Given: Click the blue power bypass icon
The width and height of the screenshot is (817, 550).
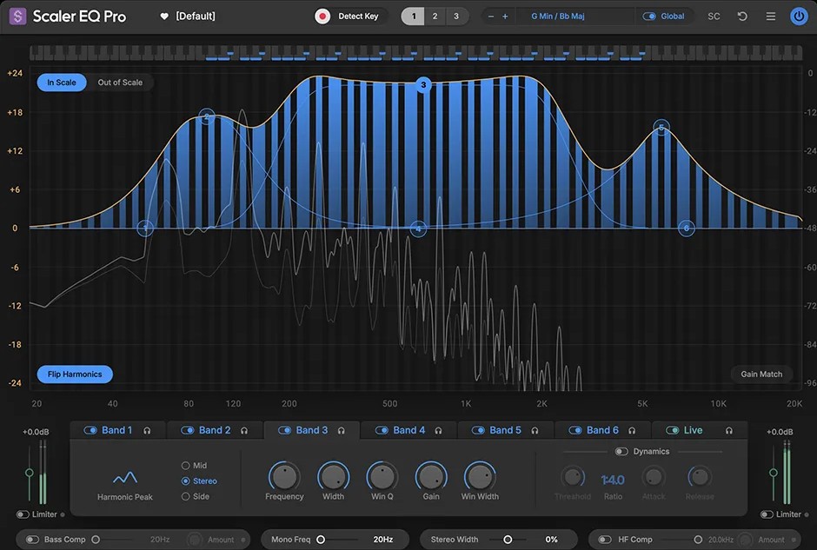Looking at the screenshot, I should coord(798,17).
